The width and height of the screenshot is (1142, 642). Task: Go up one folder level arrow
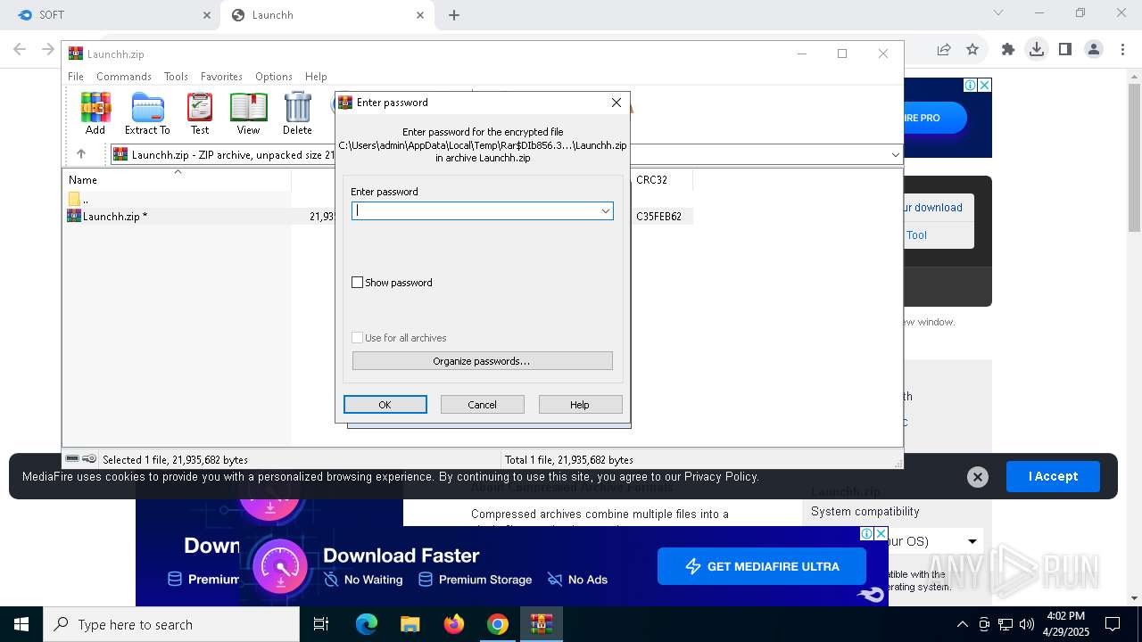click(x=81, y=154)
